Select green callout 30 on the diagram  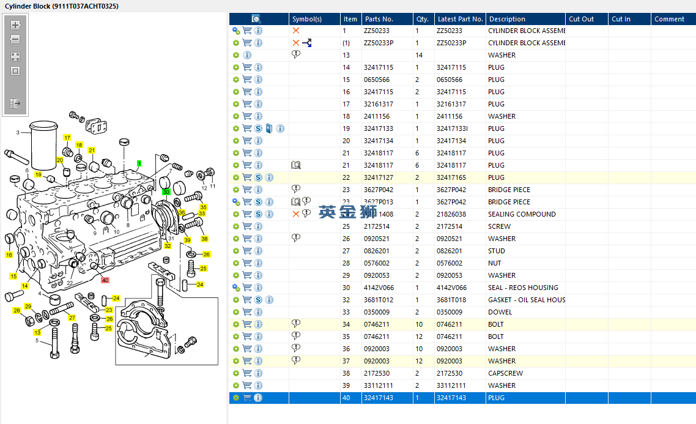166,192
